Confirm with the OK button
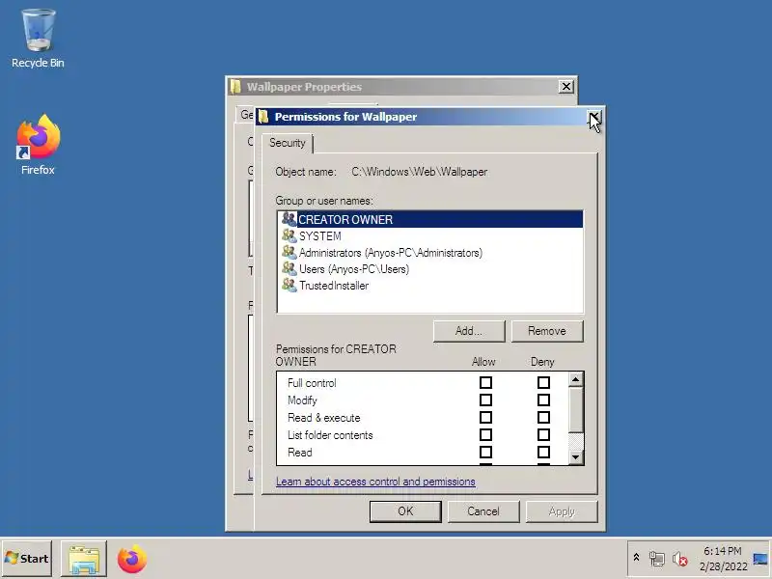Image resolution: width=772 pixels, height=579 pixels. [405, 511]
